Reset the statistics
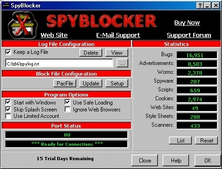This screenshot has width=222, height=169. (x=207, y=141)
